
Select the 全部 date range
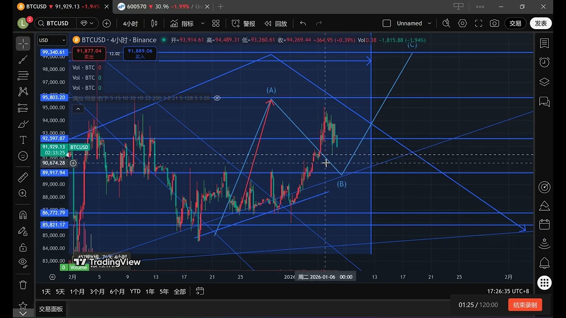pyautogui.click(x=180, y=291)
